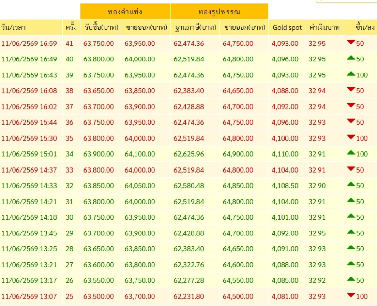Click Gold spot value 4,108.50

[285, 186]
